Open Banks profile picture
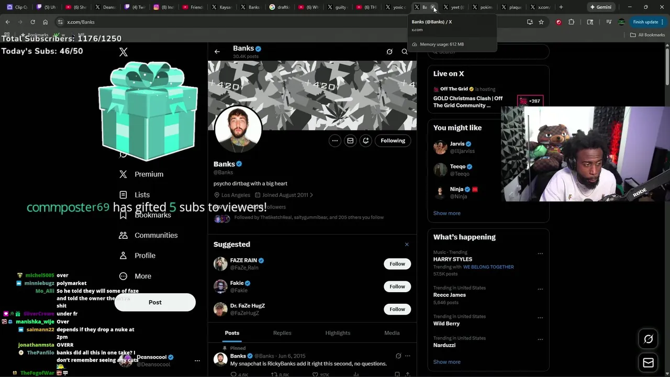 238,129
